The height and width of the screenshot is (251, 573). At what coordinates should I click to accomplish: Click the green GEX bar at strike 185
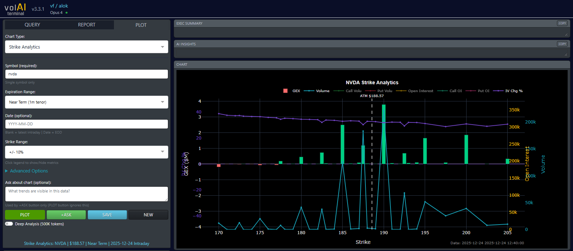coord(343,144)
